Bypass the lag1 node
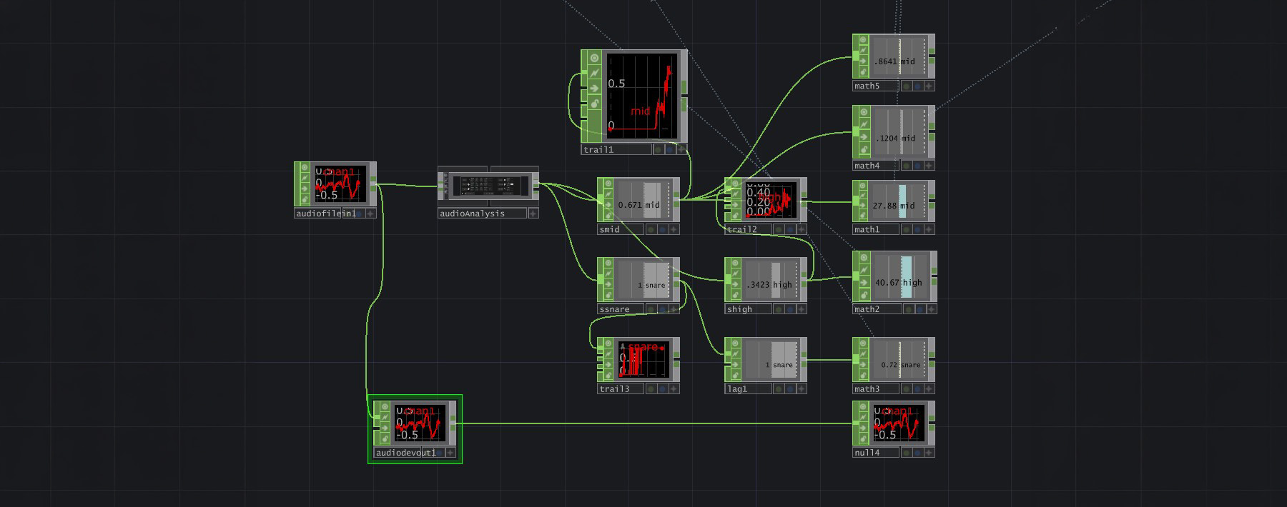 click(736, 364)
